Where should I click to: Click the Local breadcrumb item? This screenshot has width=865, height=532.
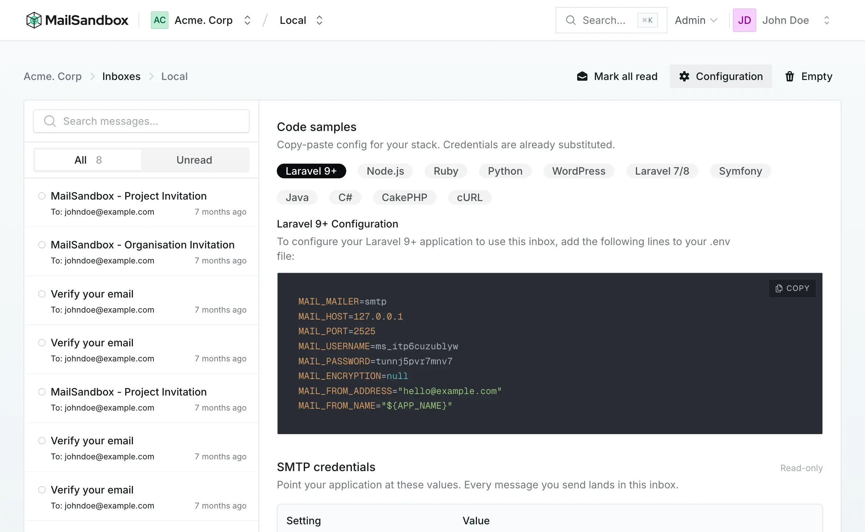(174, 76)
